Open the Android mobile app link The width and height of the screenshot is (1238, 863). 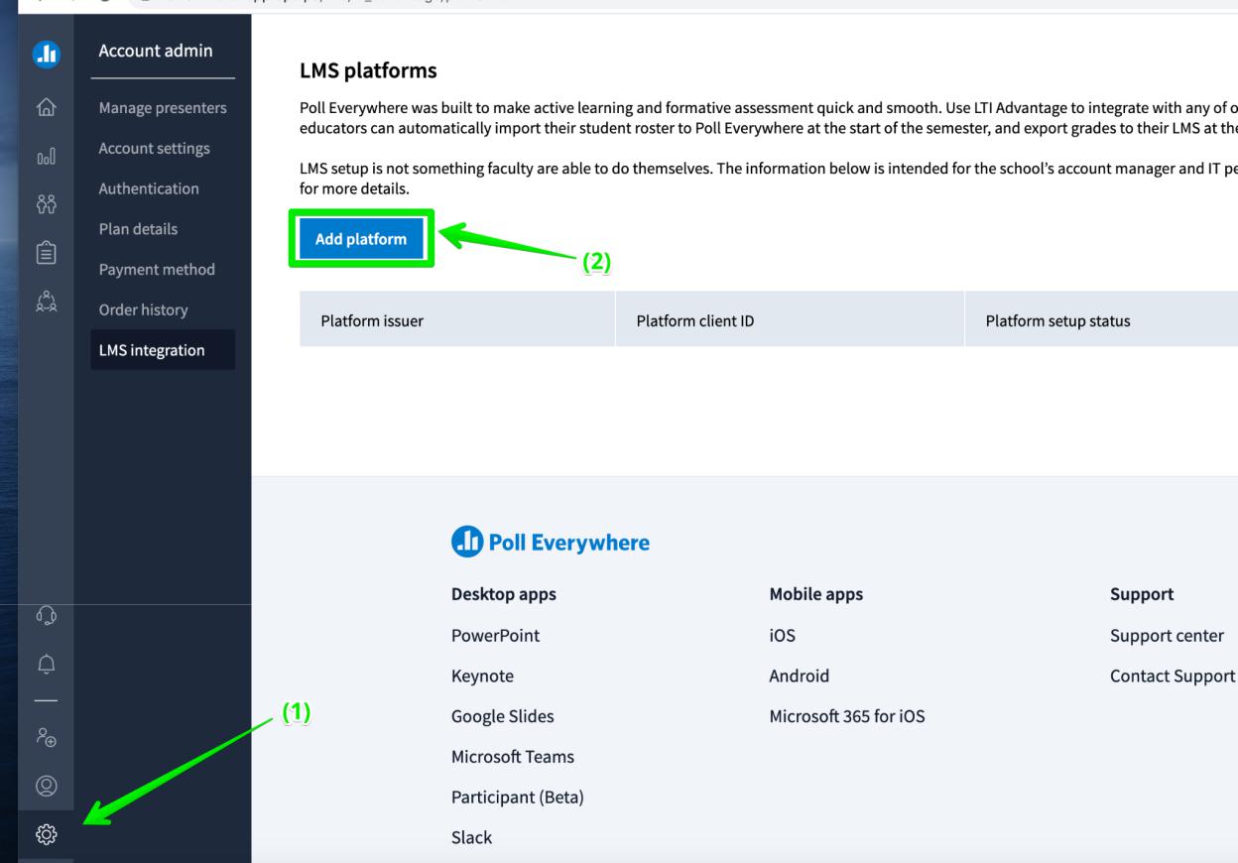pyautogui.click(x=800, y=677)
